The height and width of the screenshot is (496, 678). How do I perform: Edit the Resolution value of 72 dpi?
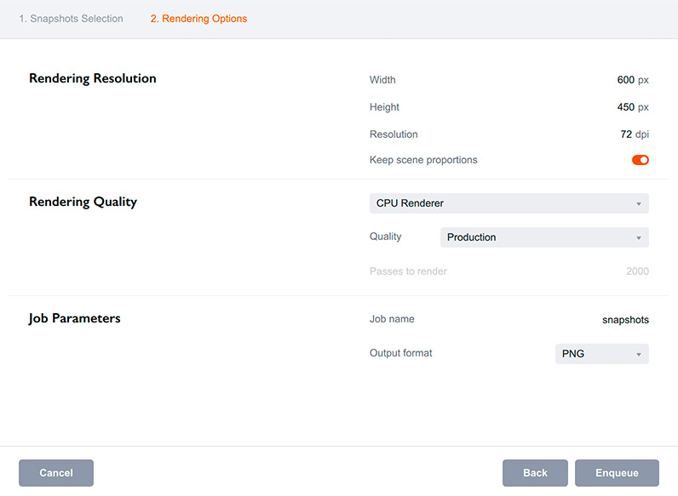[626, 134]
